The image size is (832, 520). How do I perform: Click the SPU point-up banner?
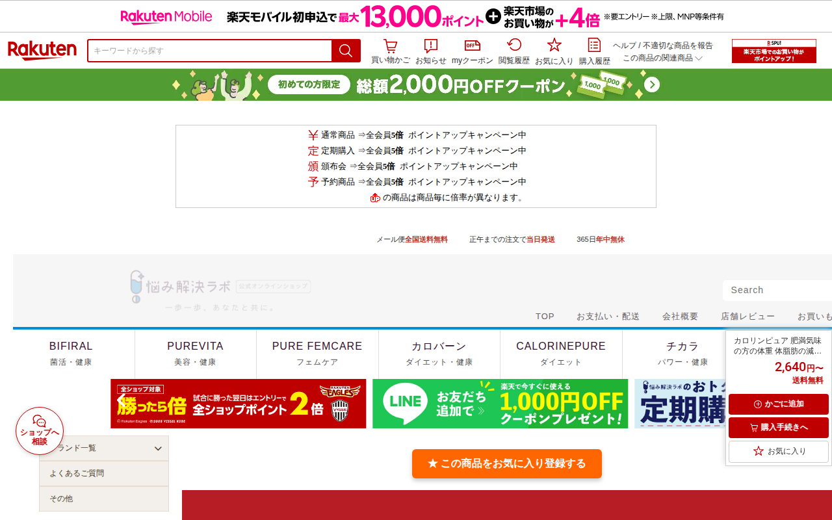(x=773, y=51)
